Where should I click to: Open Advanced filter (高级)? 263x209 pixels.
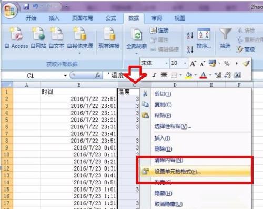(x=246, y=49)
